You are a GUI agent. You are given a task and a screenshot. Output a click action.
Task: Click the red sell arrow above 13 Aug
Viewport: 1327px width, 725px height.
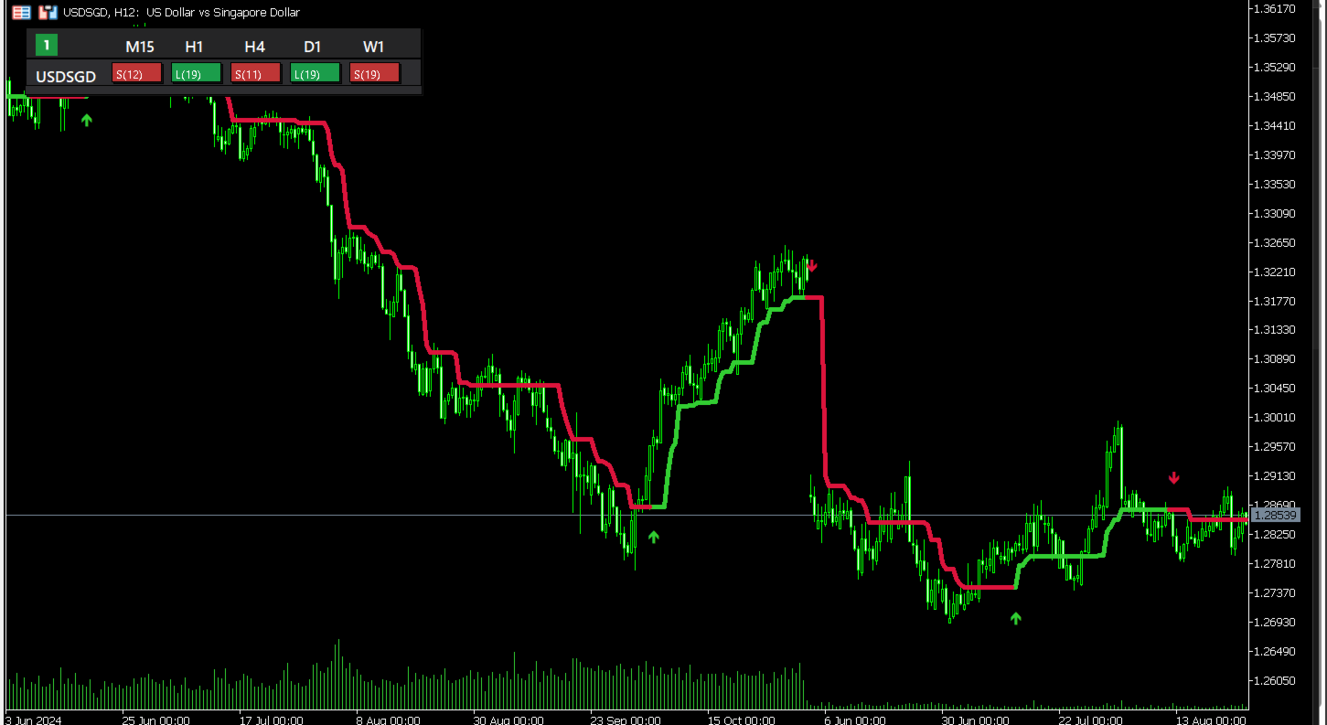[x=1174, y=477]
